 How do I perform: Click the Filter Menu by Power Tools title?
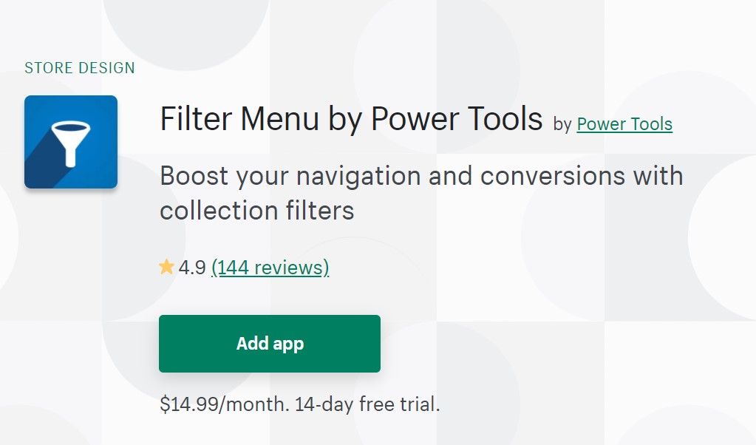click(351, 119)
